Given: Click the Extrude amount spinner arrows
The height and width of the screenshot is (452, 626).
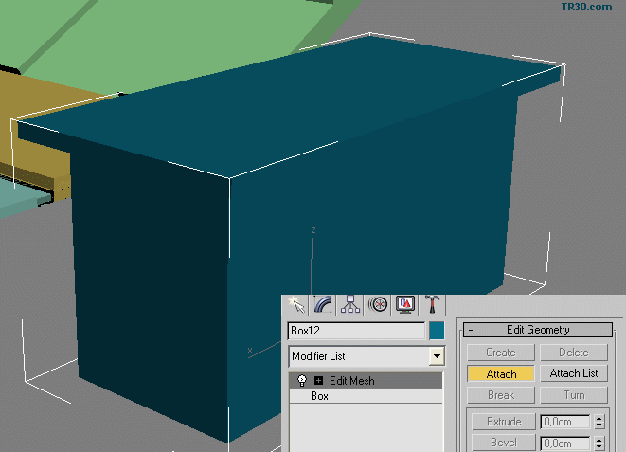Looking at the screenshot, I should coord(599,422).
